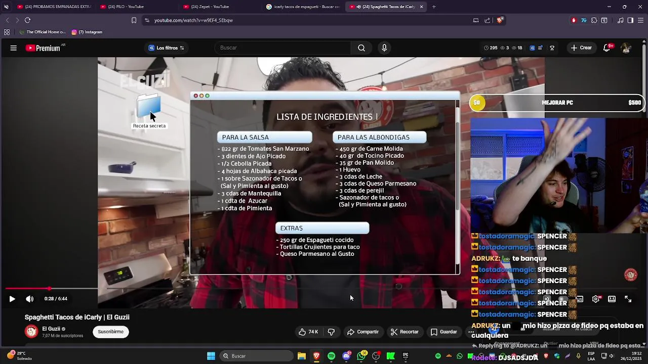Click the share page icon in address bar

pos(487,20)
